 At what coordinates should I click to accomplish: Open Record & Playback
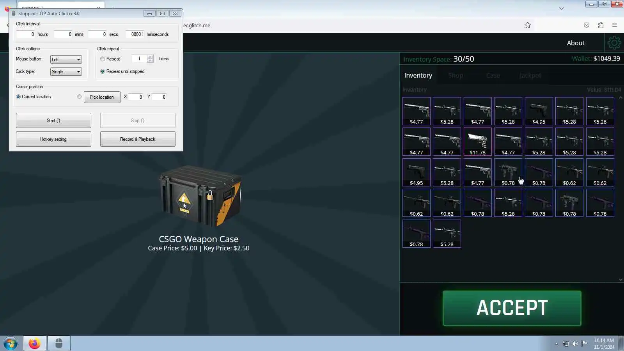pos(138,139)
